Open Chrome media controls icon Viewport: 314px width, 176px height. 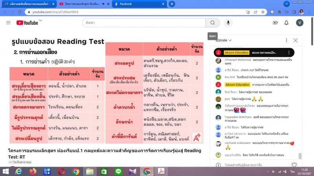287,12
